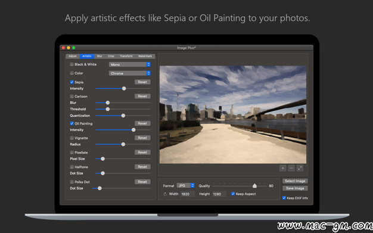Viewport: 373px width, 233px height.
Task: Enable the Cartoon effect checkbox
Action: coord(72,96)
